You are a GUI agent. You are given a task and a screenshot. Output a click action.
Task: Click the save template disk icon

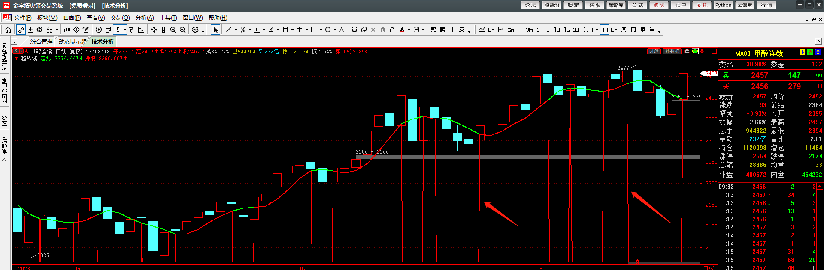point(416,30)
